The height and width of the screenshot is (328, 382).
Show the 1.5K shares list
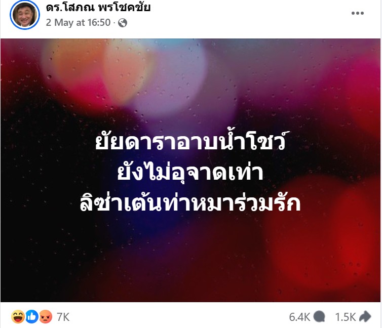pos(345,317)
